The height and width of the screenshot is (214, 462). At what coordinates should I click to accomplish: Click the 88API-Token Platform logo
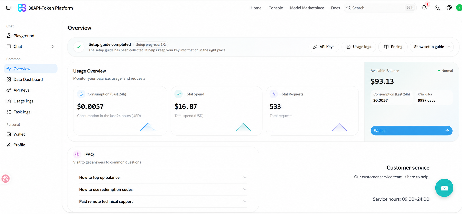pyautogui.click(x=22, y=8)
